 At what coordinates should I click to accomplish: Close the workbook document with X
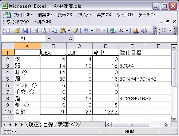(174, 22)
